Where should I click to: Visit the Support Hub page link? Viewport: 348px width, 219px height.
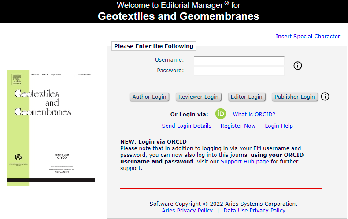(x=244, y=162)
